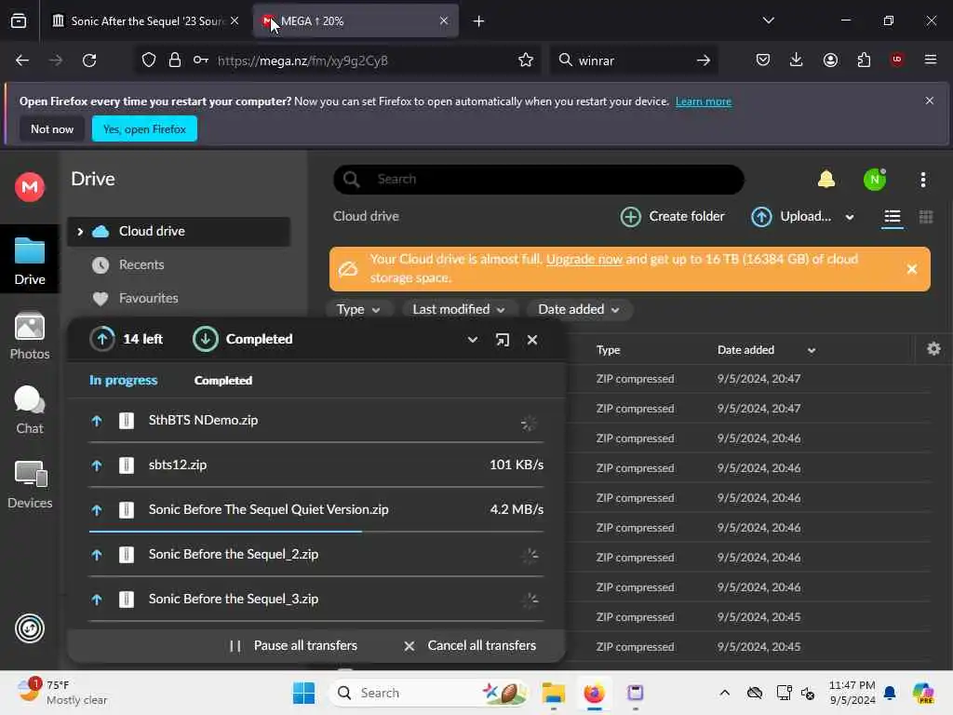This screenshot has height=715, width=953.
Task: Click progress bar of Quiet Version.zip upload
Action: tap(316, 532)
